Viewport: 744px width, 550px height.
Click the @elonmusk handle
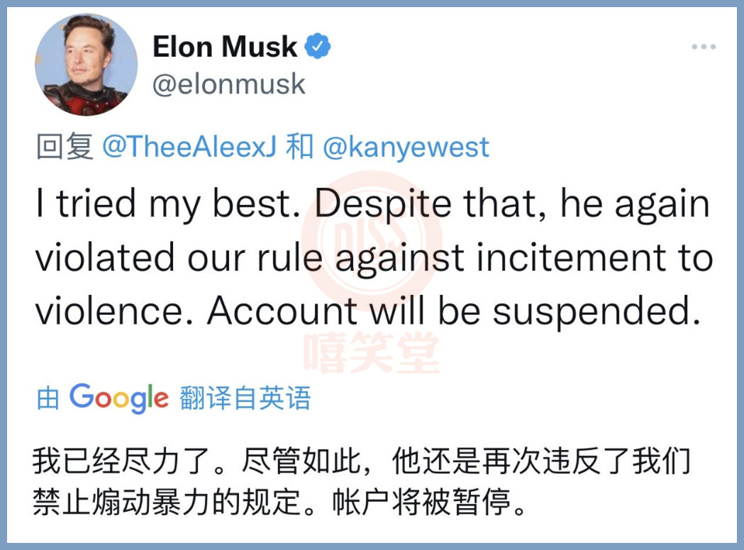[228, 84]
